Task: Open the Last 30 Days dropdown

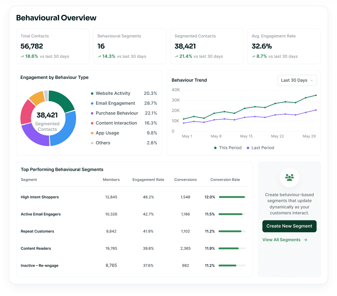Action: tap(297, 80)
